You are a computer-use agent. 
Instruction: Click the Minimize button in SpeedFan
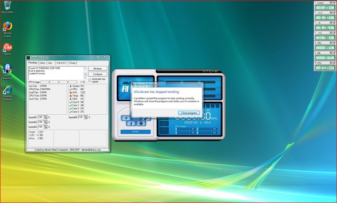tap(98, 69)
